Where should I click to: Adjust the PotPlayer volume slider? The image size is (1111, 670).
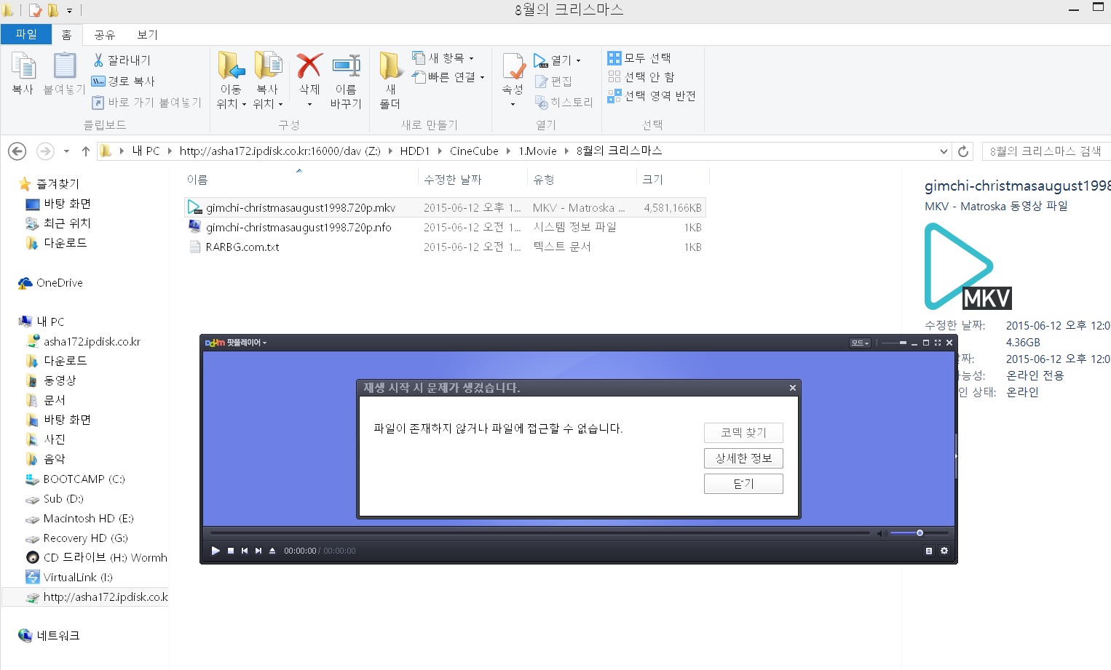[x=919, y=533]
